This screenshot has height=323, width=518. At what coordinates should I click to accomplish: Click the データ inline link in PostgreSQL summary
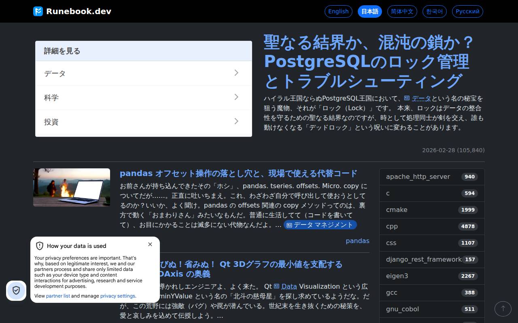[418, 99]
